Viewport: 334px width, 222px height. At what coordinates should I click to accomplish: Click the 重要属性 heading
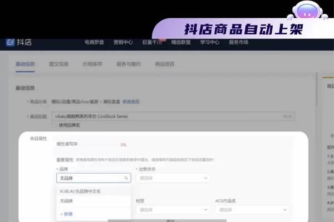(65, 160)
